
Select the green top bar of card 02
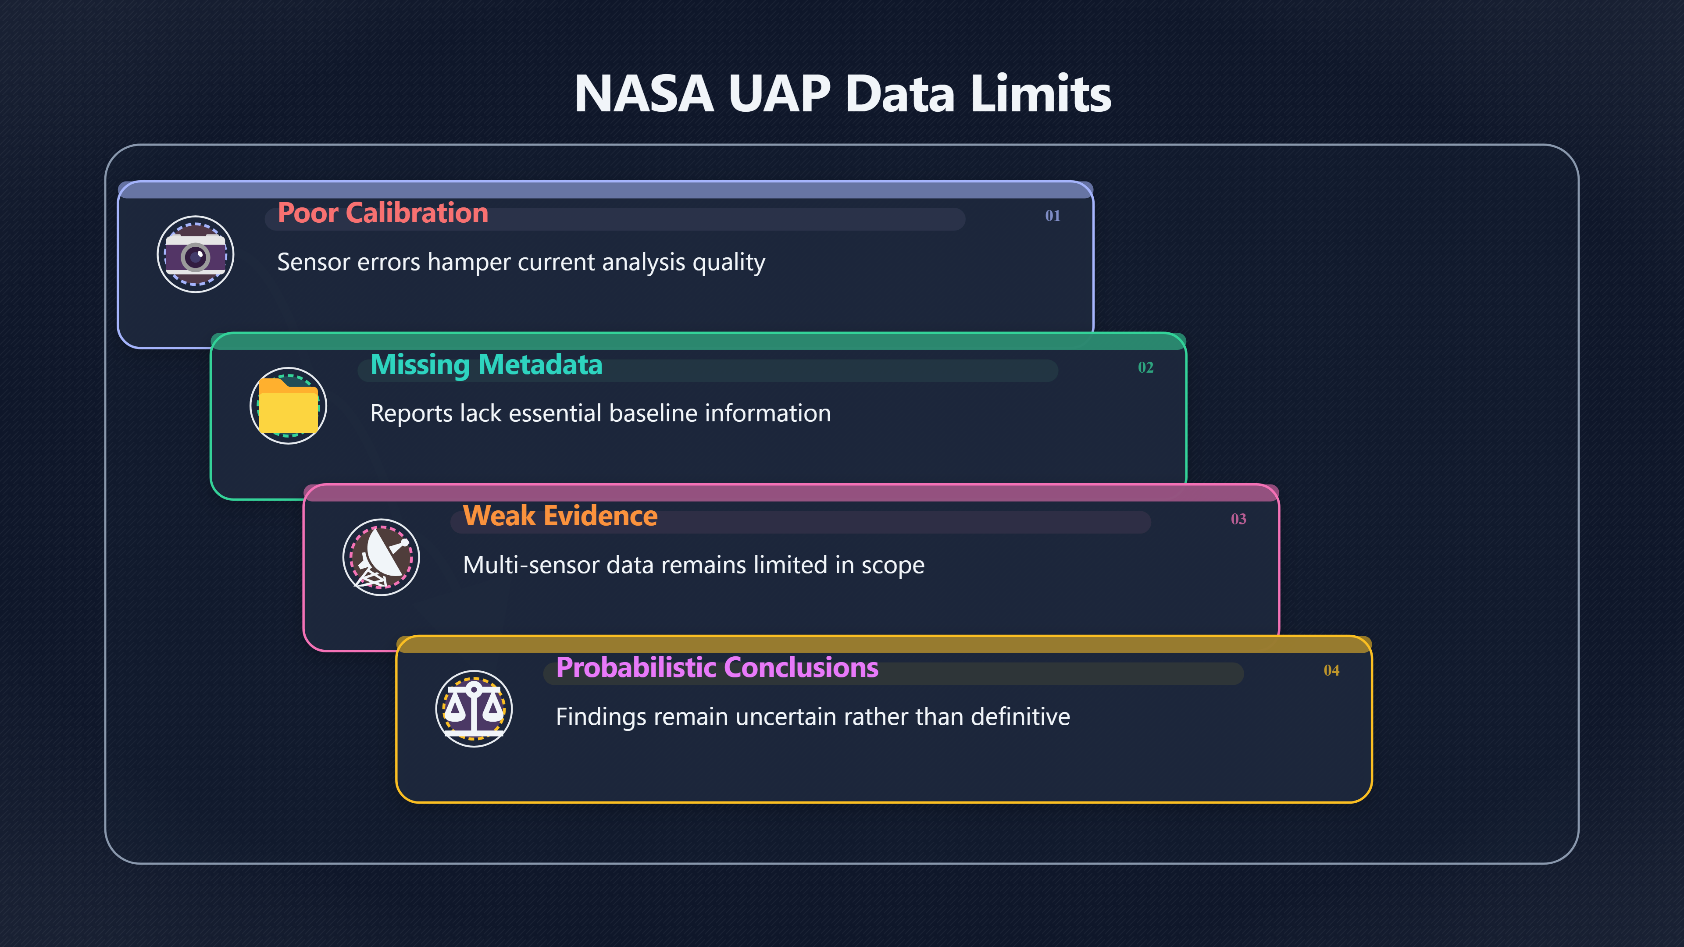(698, 342)
